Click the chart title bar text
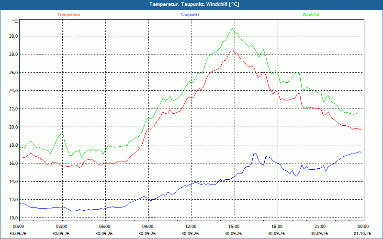The image size is (383, 239). click(194, 4)
